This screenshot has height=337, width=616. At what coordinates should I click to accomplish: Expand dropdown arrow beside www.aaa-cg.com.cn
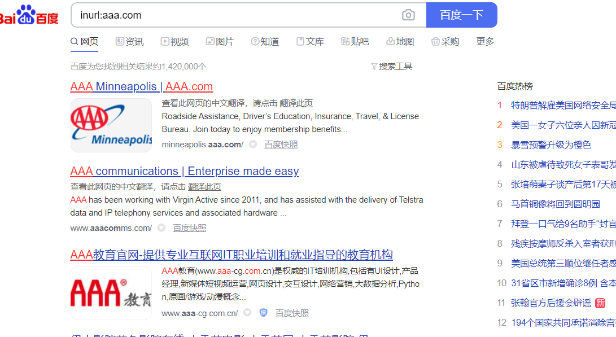tap(247, 313)
